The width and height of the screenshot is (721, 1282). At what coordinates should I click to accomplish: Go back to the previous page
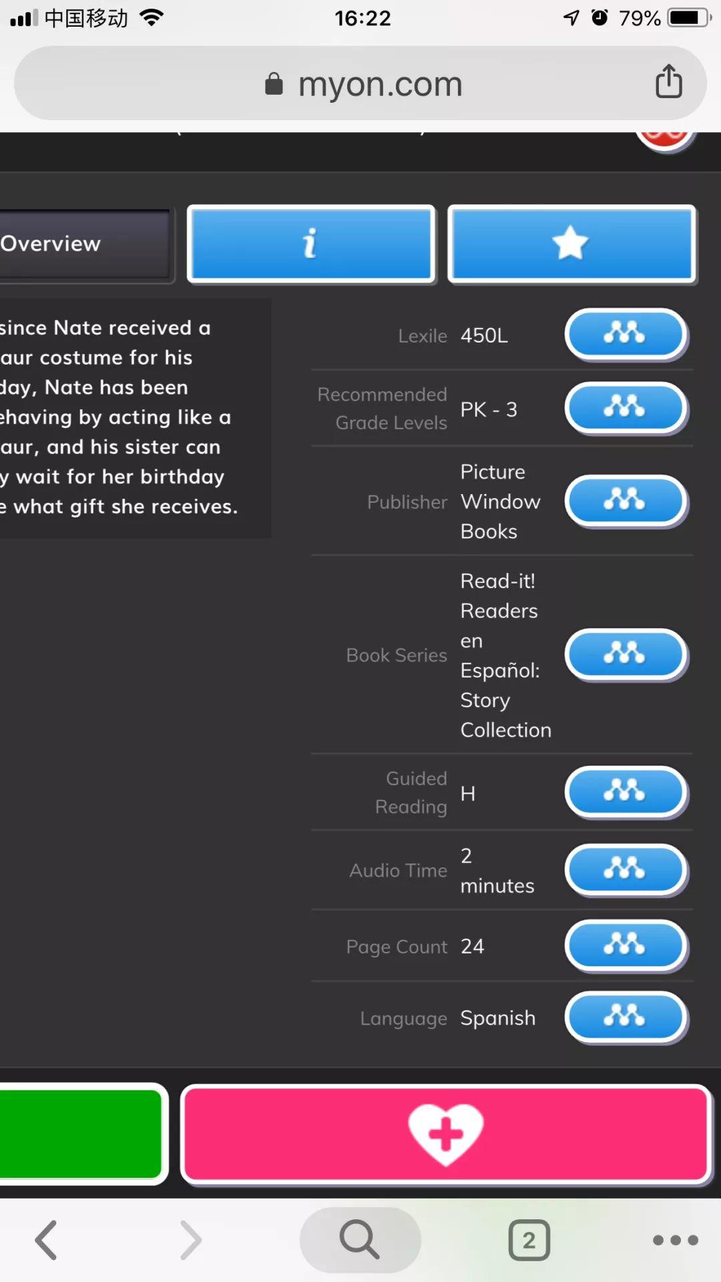[x=46, y=1240]
